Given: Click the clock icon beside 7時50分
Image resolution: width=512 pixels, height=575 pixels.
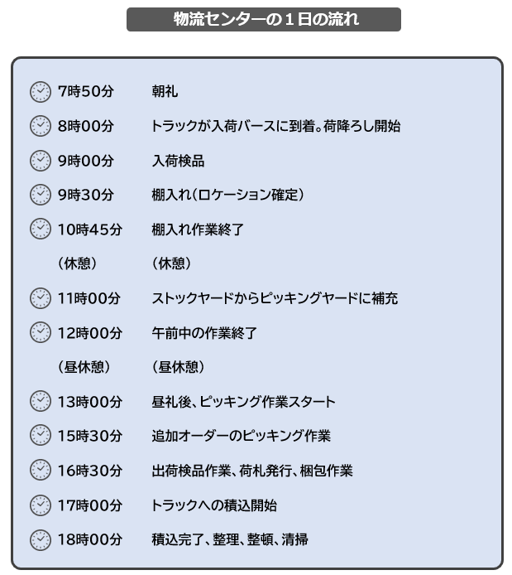Looking at the screenshot, I should tap(41, 92).
